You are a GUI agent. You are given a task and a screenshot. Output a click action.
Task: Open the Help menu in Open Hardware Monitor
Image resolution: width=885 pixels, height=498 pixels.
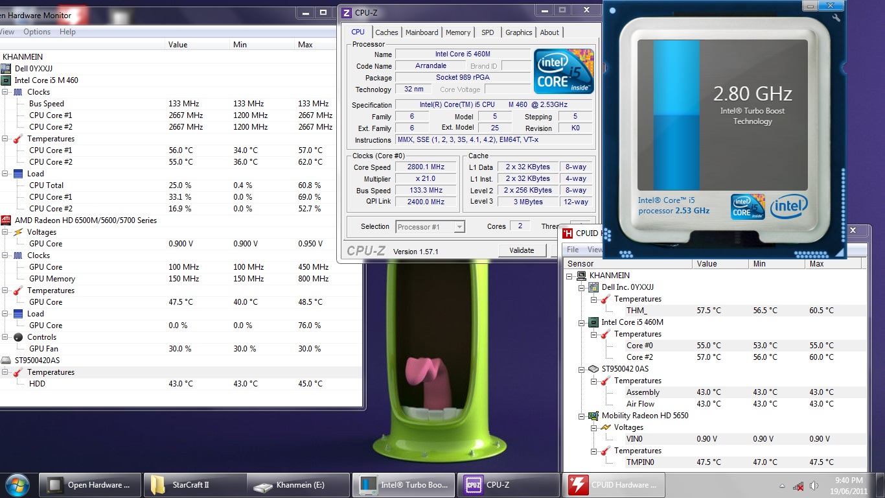(67, 32)
